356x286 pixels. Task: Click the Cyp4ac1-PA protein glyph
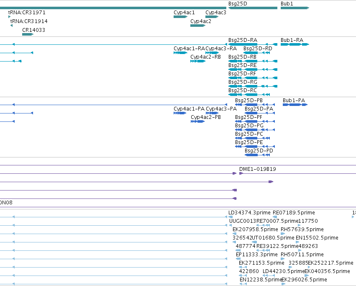click(180, 113)
